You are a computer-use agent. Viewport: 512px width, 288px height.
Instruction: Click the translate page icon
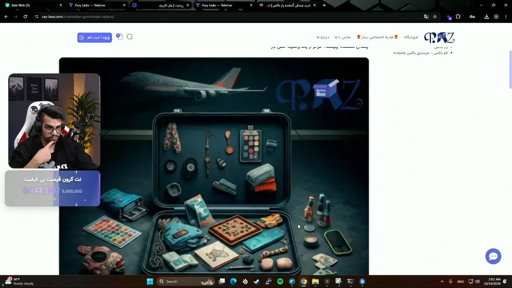(426, 17)
